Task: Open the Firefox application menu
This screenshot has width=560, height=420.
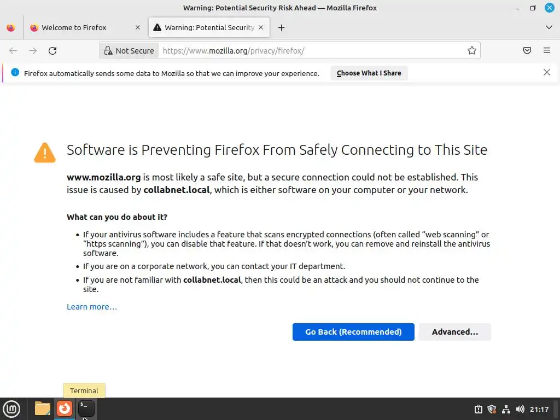Action: (x=547, y=51)
